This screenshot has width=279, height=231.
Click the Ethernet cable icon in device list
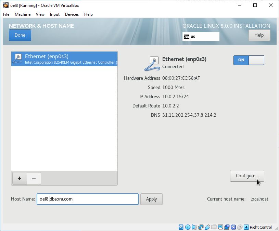point(17,59)
